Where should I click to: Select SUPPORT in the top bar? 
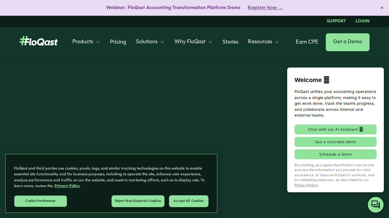point(336,21)
